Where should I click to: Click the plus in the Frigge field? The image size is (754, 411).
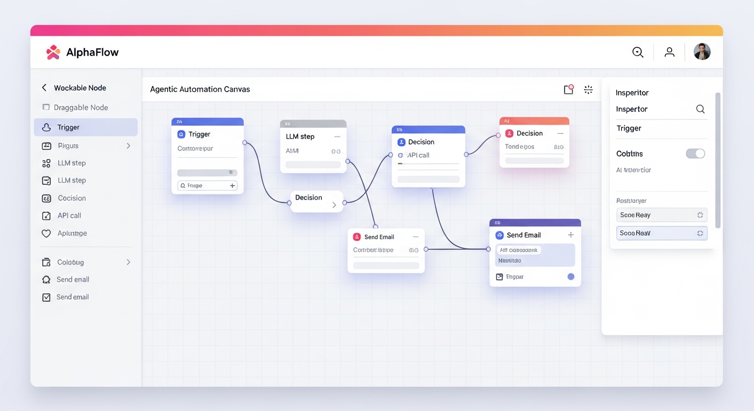pos(232,186)
